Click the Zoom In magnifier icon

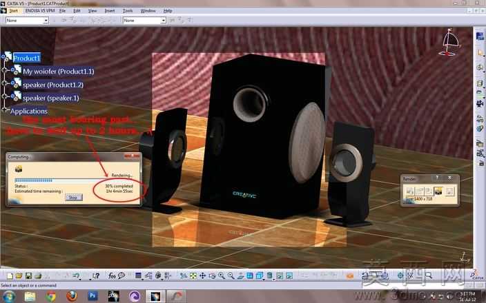tap(222, 275)
